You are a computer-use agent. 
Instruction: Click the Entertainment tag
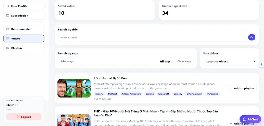tap(194, 94)
